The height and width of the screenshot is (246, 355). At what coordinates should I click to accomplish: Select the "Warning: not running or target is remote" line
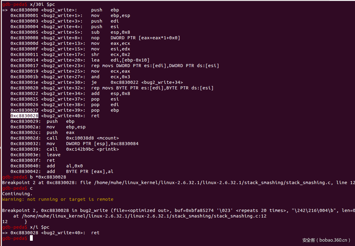(58, 199)
